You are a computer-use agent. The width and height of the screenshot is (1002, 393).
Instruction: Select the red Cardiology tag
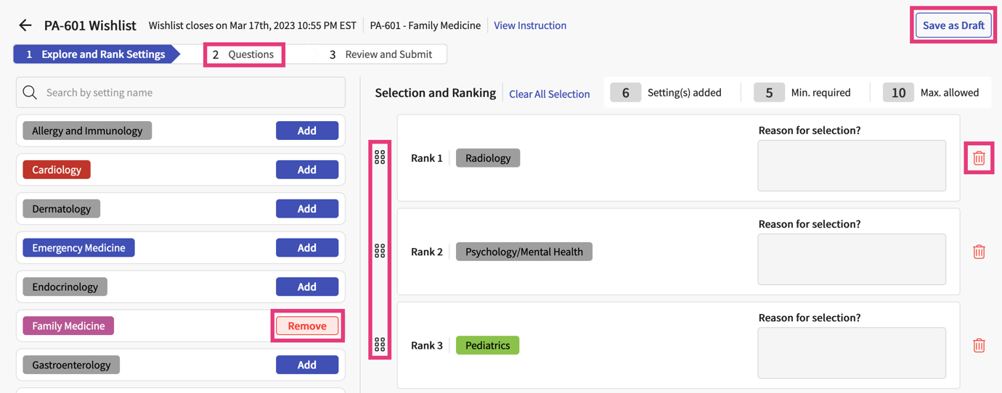(57, 170)
